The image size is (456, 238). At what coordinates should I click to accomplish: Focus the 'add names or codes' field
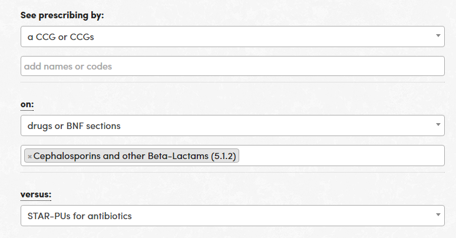click(x=232, y=66)
